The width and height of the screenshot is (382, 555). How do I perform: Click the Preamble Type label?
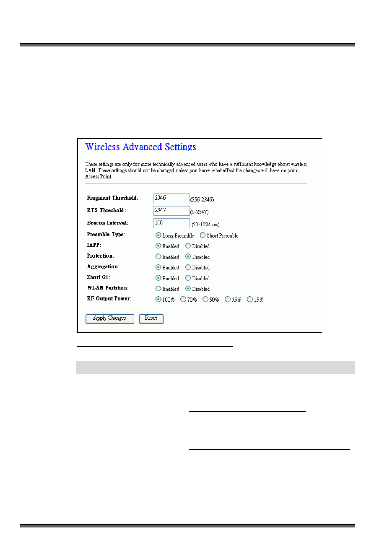click(x=106, y=235)
